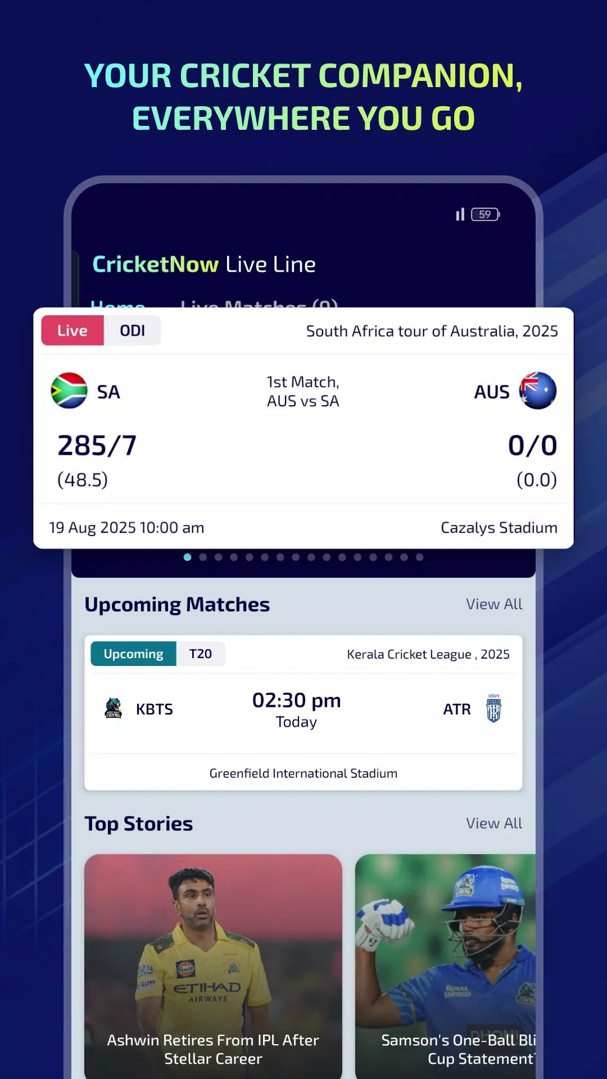The image size is (607, 1079).
Task: Jump to the second carousel dot
Action: coord(203,557)
